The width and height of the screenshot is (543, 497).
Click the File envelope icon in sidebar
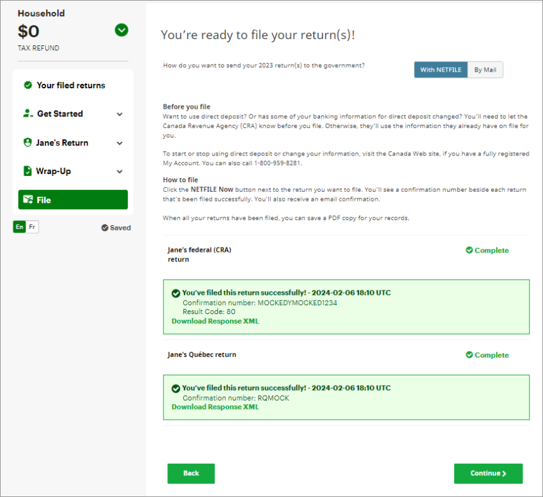(27, 200)
